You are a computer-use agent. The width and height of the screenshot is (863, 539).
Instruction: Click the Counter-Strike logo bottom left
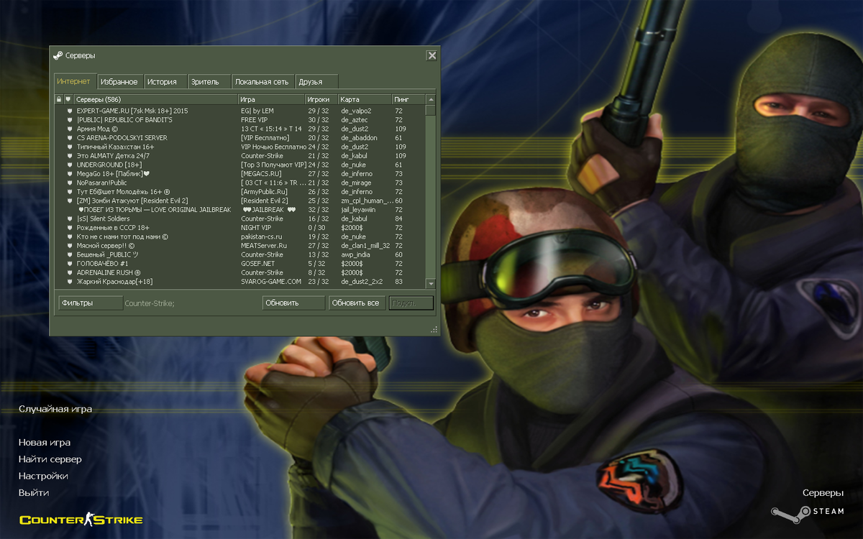click(x=81, y=520)
